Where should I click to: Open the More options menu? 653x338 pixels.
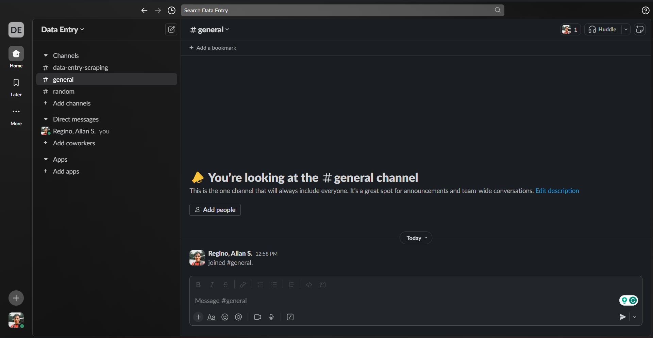[16, 116]
